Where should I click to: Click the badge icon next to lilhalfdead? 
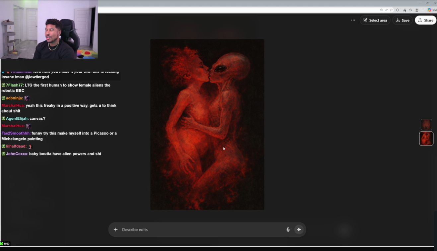(3, 146)
